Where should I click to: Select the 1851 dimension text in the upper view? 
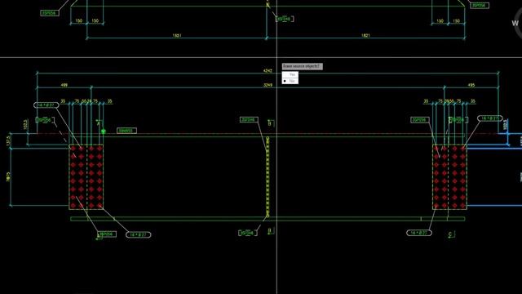click(177, 35)
